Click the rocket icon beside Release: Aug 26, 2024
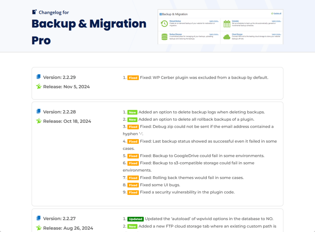Viewport: 315px width, 232px height. click(38, 228)
